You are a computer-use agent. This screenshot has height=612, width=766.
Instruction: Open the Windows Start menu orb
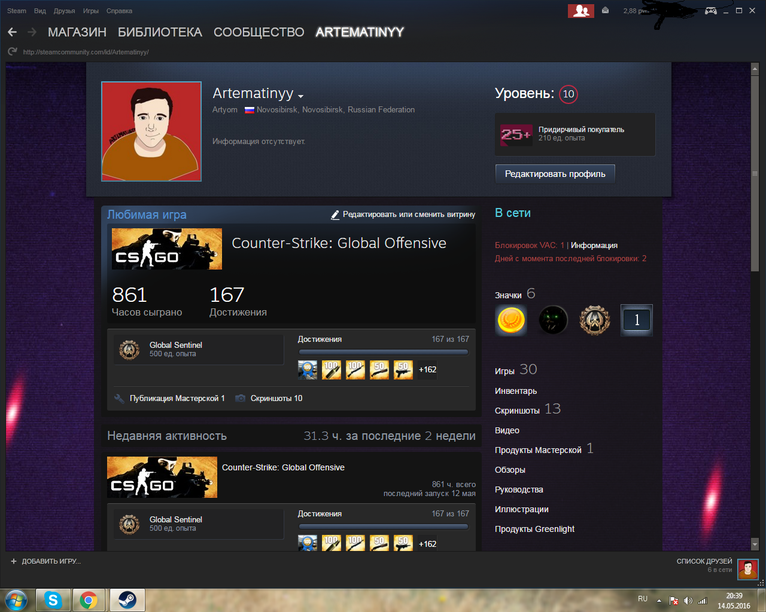click(x=16, y=600)
